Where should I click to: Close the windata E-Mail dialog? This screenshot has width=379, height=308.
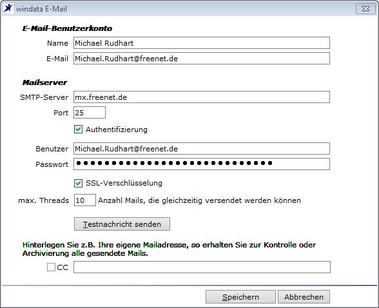[x=365, y=9]
